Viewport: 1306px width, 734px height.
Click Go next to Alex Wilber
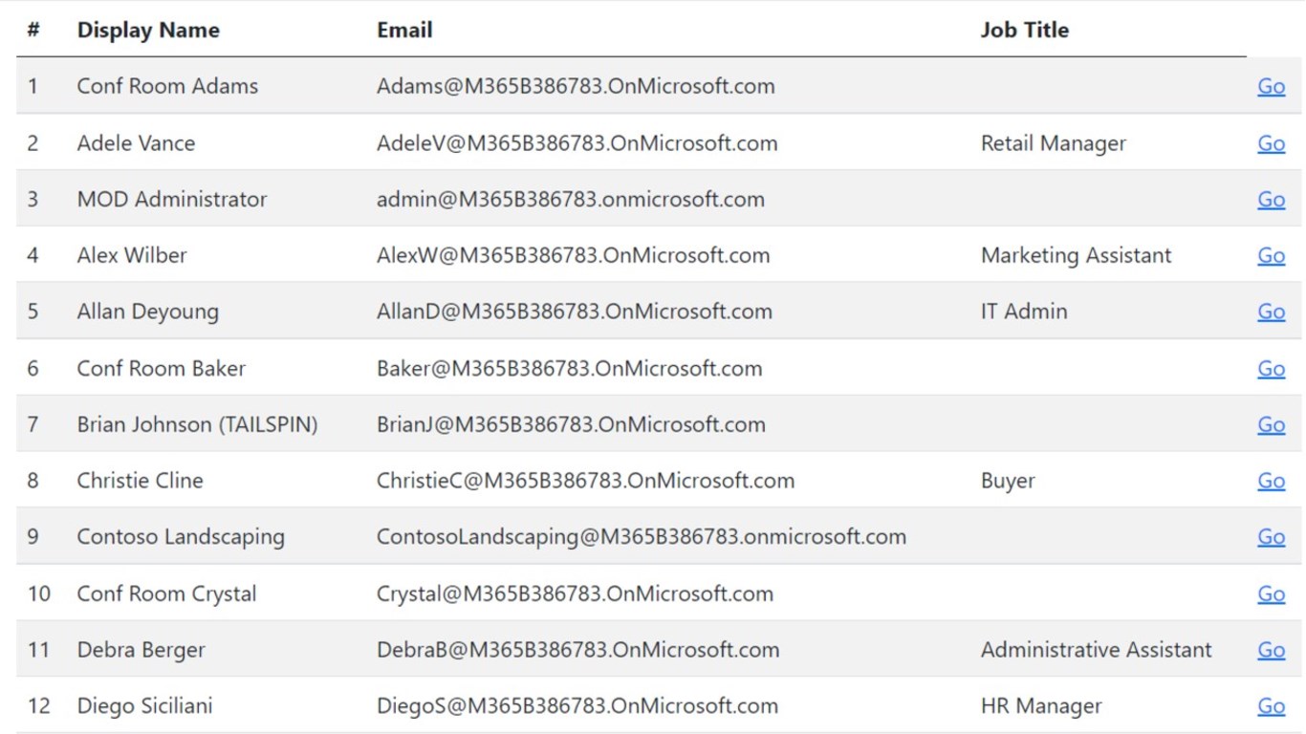(x=1271, y=255)
